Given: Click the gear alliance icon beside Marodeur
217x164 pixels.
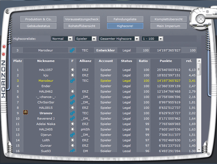Looking at the screenshot, I should click(x=72, y=81).
